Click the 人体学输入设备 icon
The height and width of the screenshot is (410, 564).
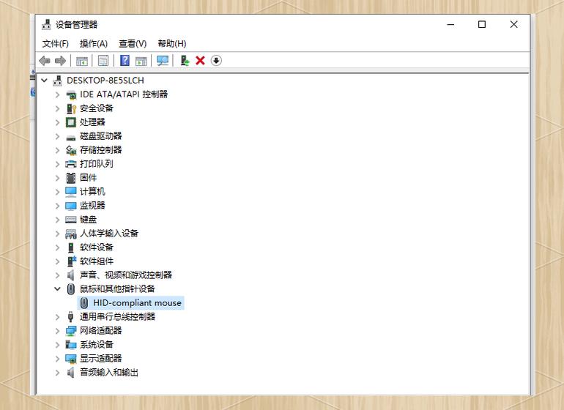(x=71, y=234)
